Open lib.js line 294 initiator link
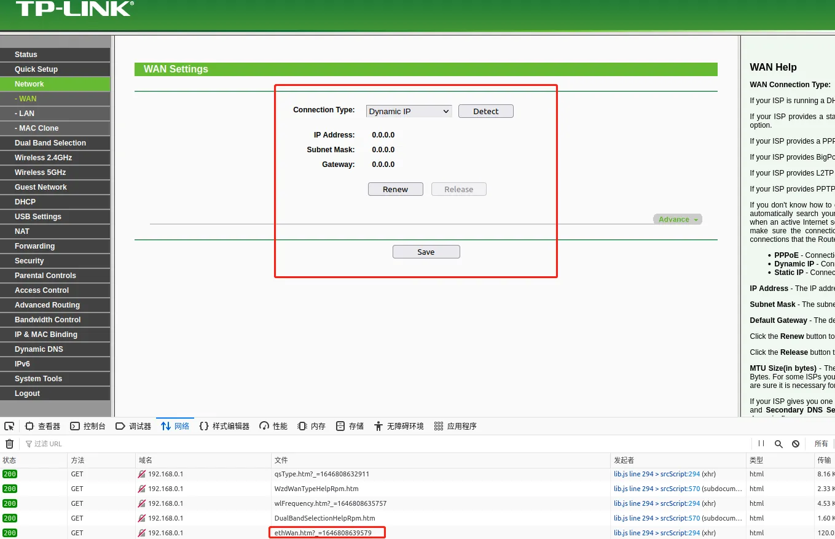This screenshot has width=835, height=539. click(633, 474)
